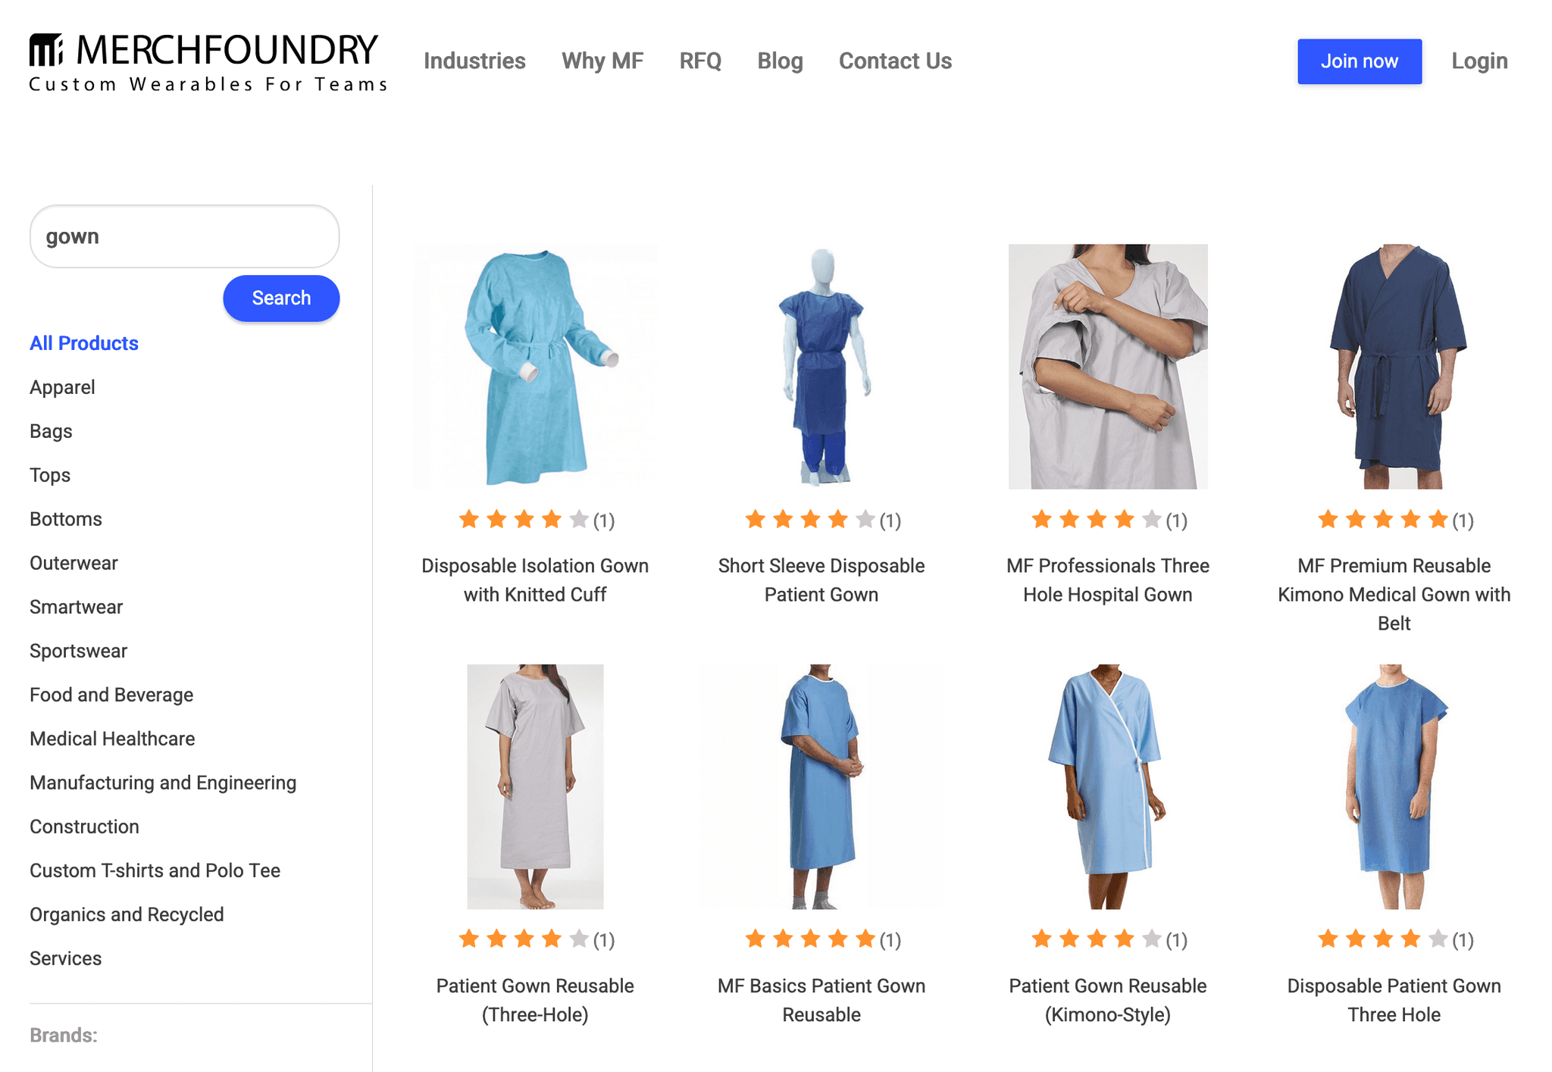Click the Join now button

[1360, 61]
